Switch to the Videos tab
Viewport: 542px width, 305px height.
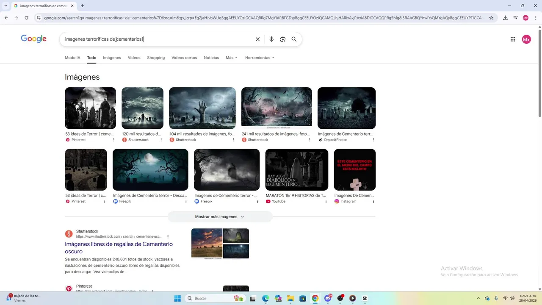[x=134, y=58]
